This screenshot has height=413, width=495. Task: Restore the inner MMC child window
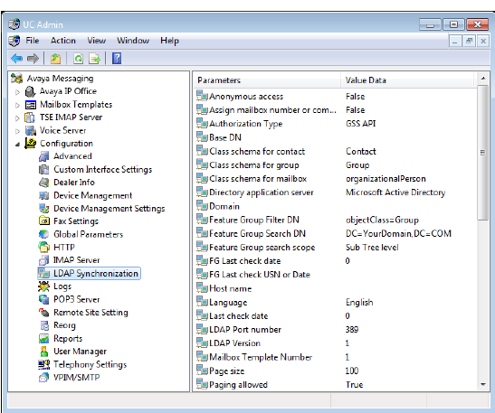coord(469,41)
